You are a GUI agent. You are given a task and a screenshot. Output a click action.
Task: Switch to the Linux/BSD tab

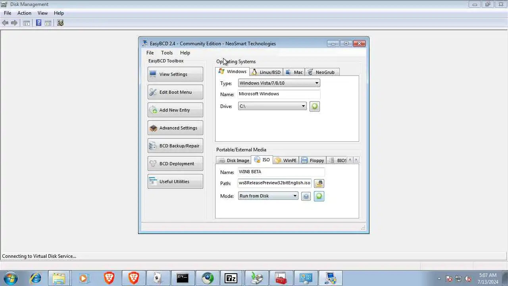[x=266, y=72]
